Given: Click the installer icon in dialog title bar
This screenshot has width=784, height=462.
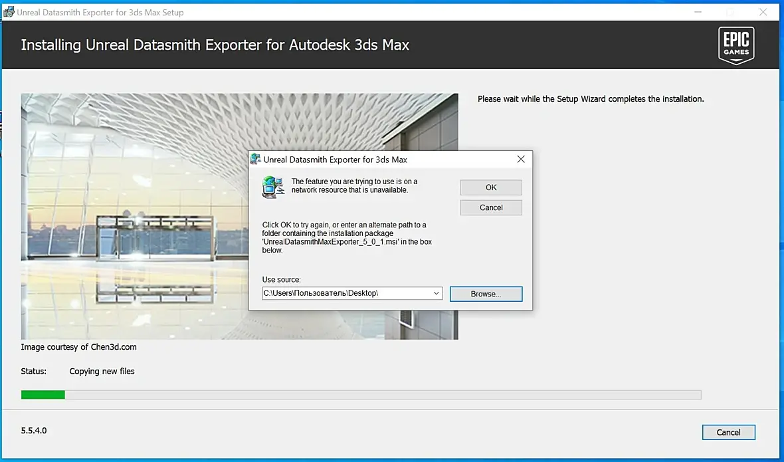Looking at the screenshot, I should (x=256, y=160).
